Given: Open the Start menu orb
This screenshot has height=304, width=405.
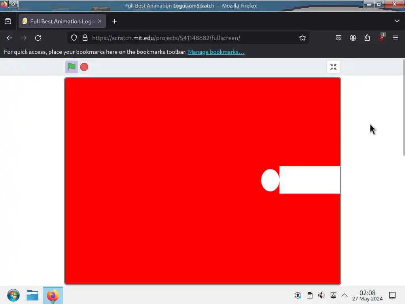Looking at the screenshot, I should [x=13, y=295].
